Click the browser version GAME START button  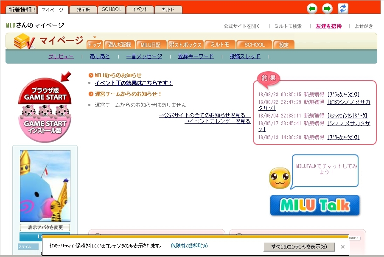(45, 93)
